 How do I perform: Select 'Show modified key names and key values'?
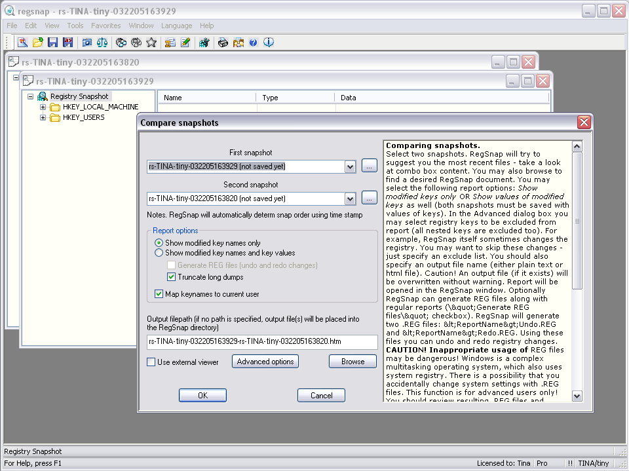point(159,252)
